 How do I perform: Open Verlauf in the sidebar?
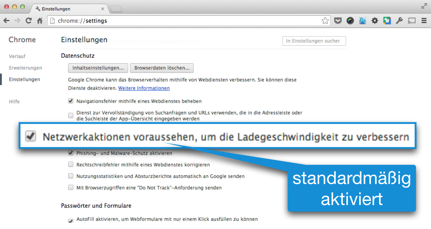point(17,56)
